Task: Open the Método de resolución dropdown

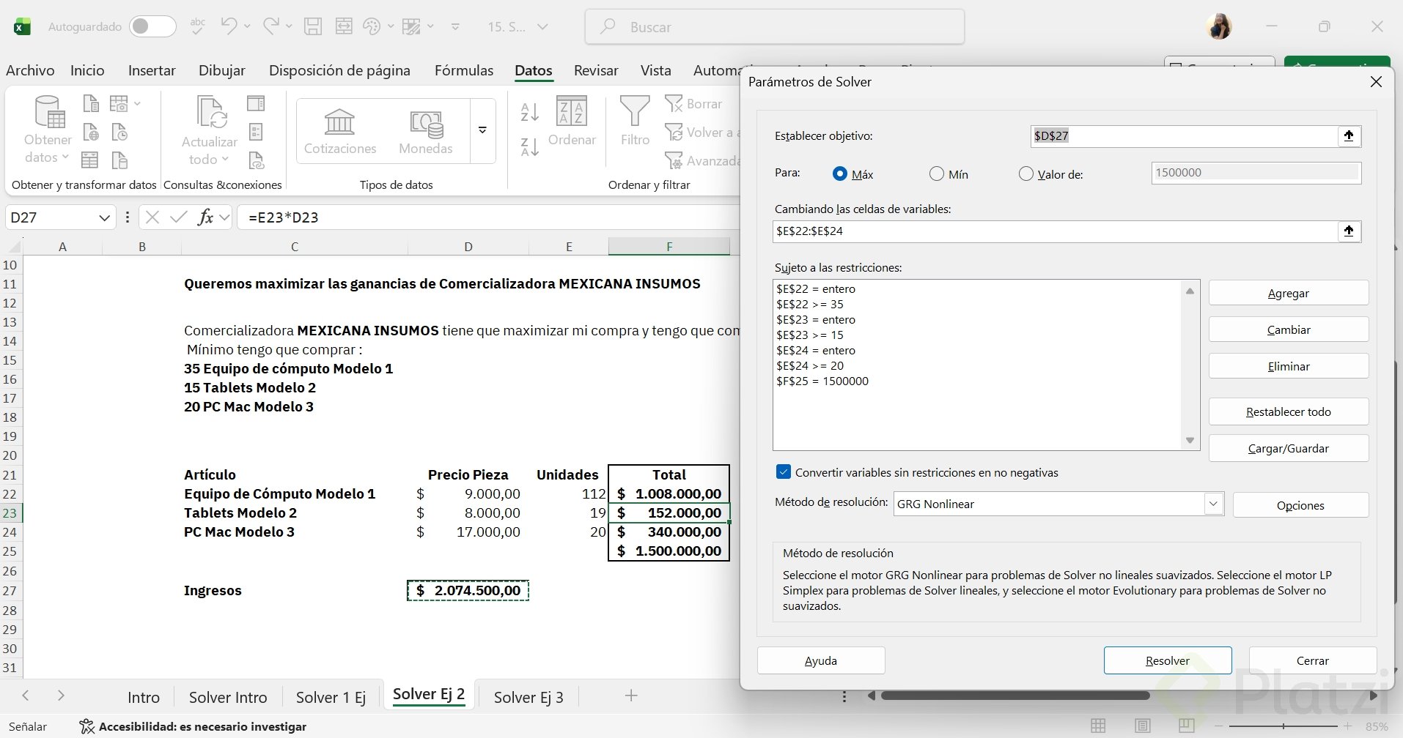Action: click(x=1213, y=504)
